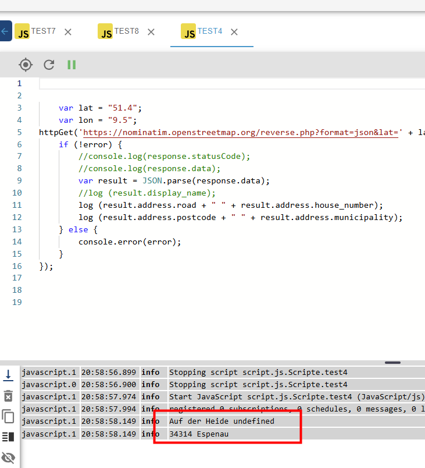Click the log panel resize handle bar

[392, 363]
